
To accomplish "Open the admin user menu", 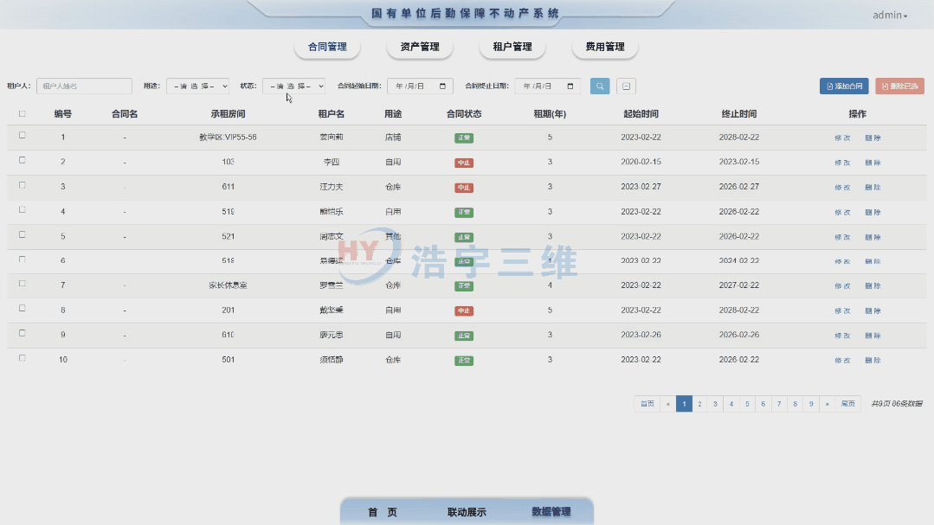I will click(x=890, y=16).
